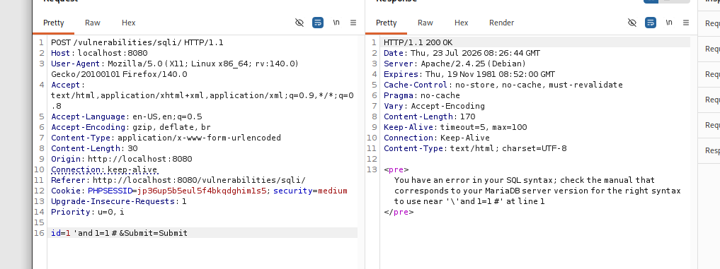This screenshot has height=269, width=720.
Task: Click the request Content-Type urlencoded line
Action: point(166,138)
